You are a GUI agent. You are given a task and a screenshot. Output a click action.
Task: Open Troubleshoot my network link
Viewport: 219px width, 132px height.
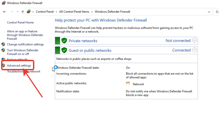click(24, 71)
